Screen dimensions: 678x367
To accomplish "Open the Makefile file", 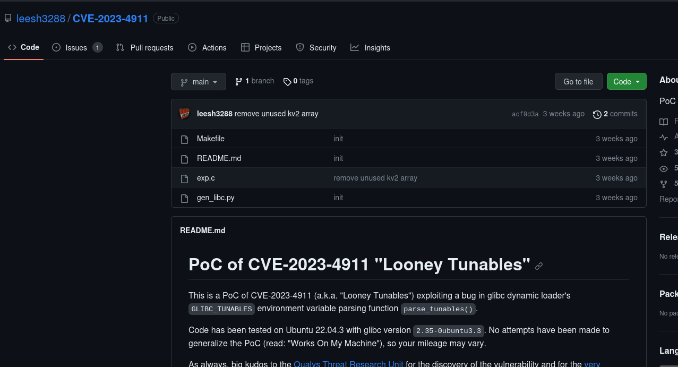I will point(211,139).
